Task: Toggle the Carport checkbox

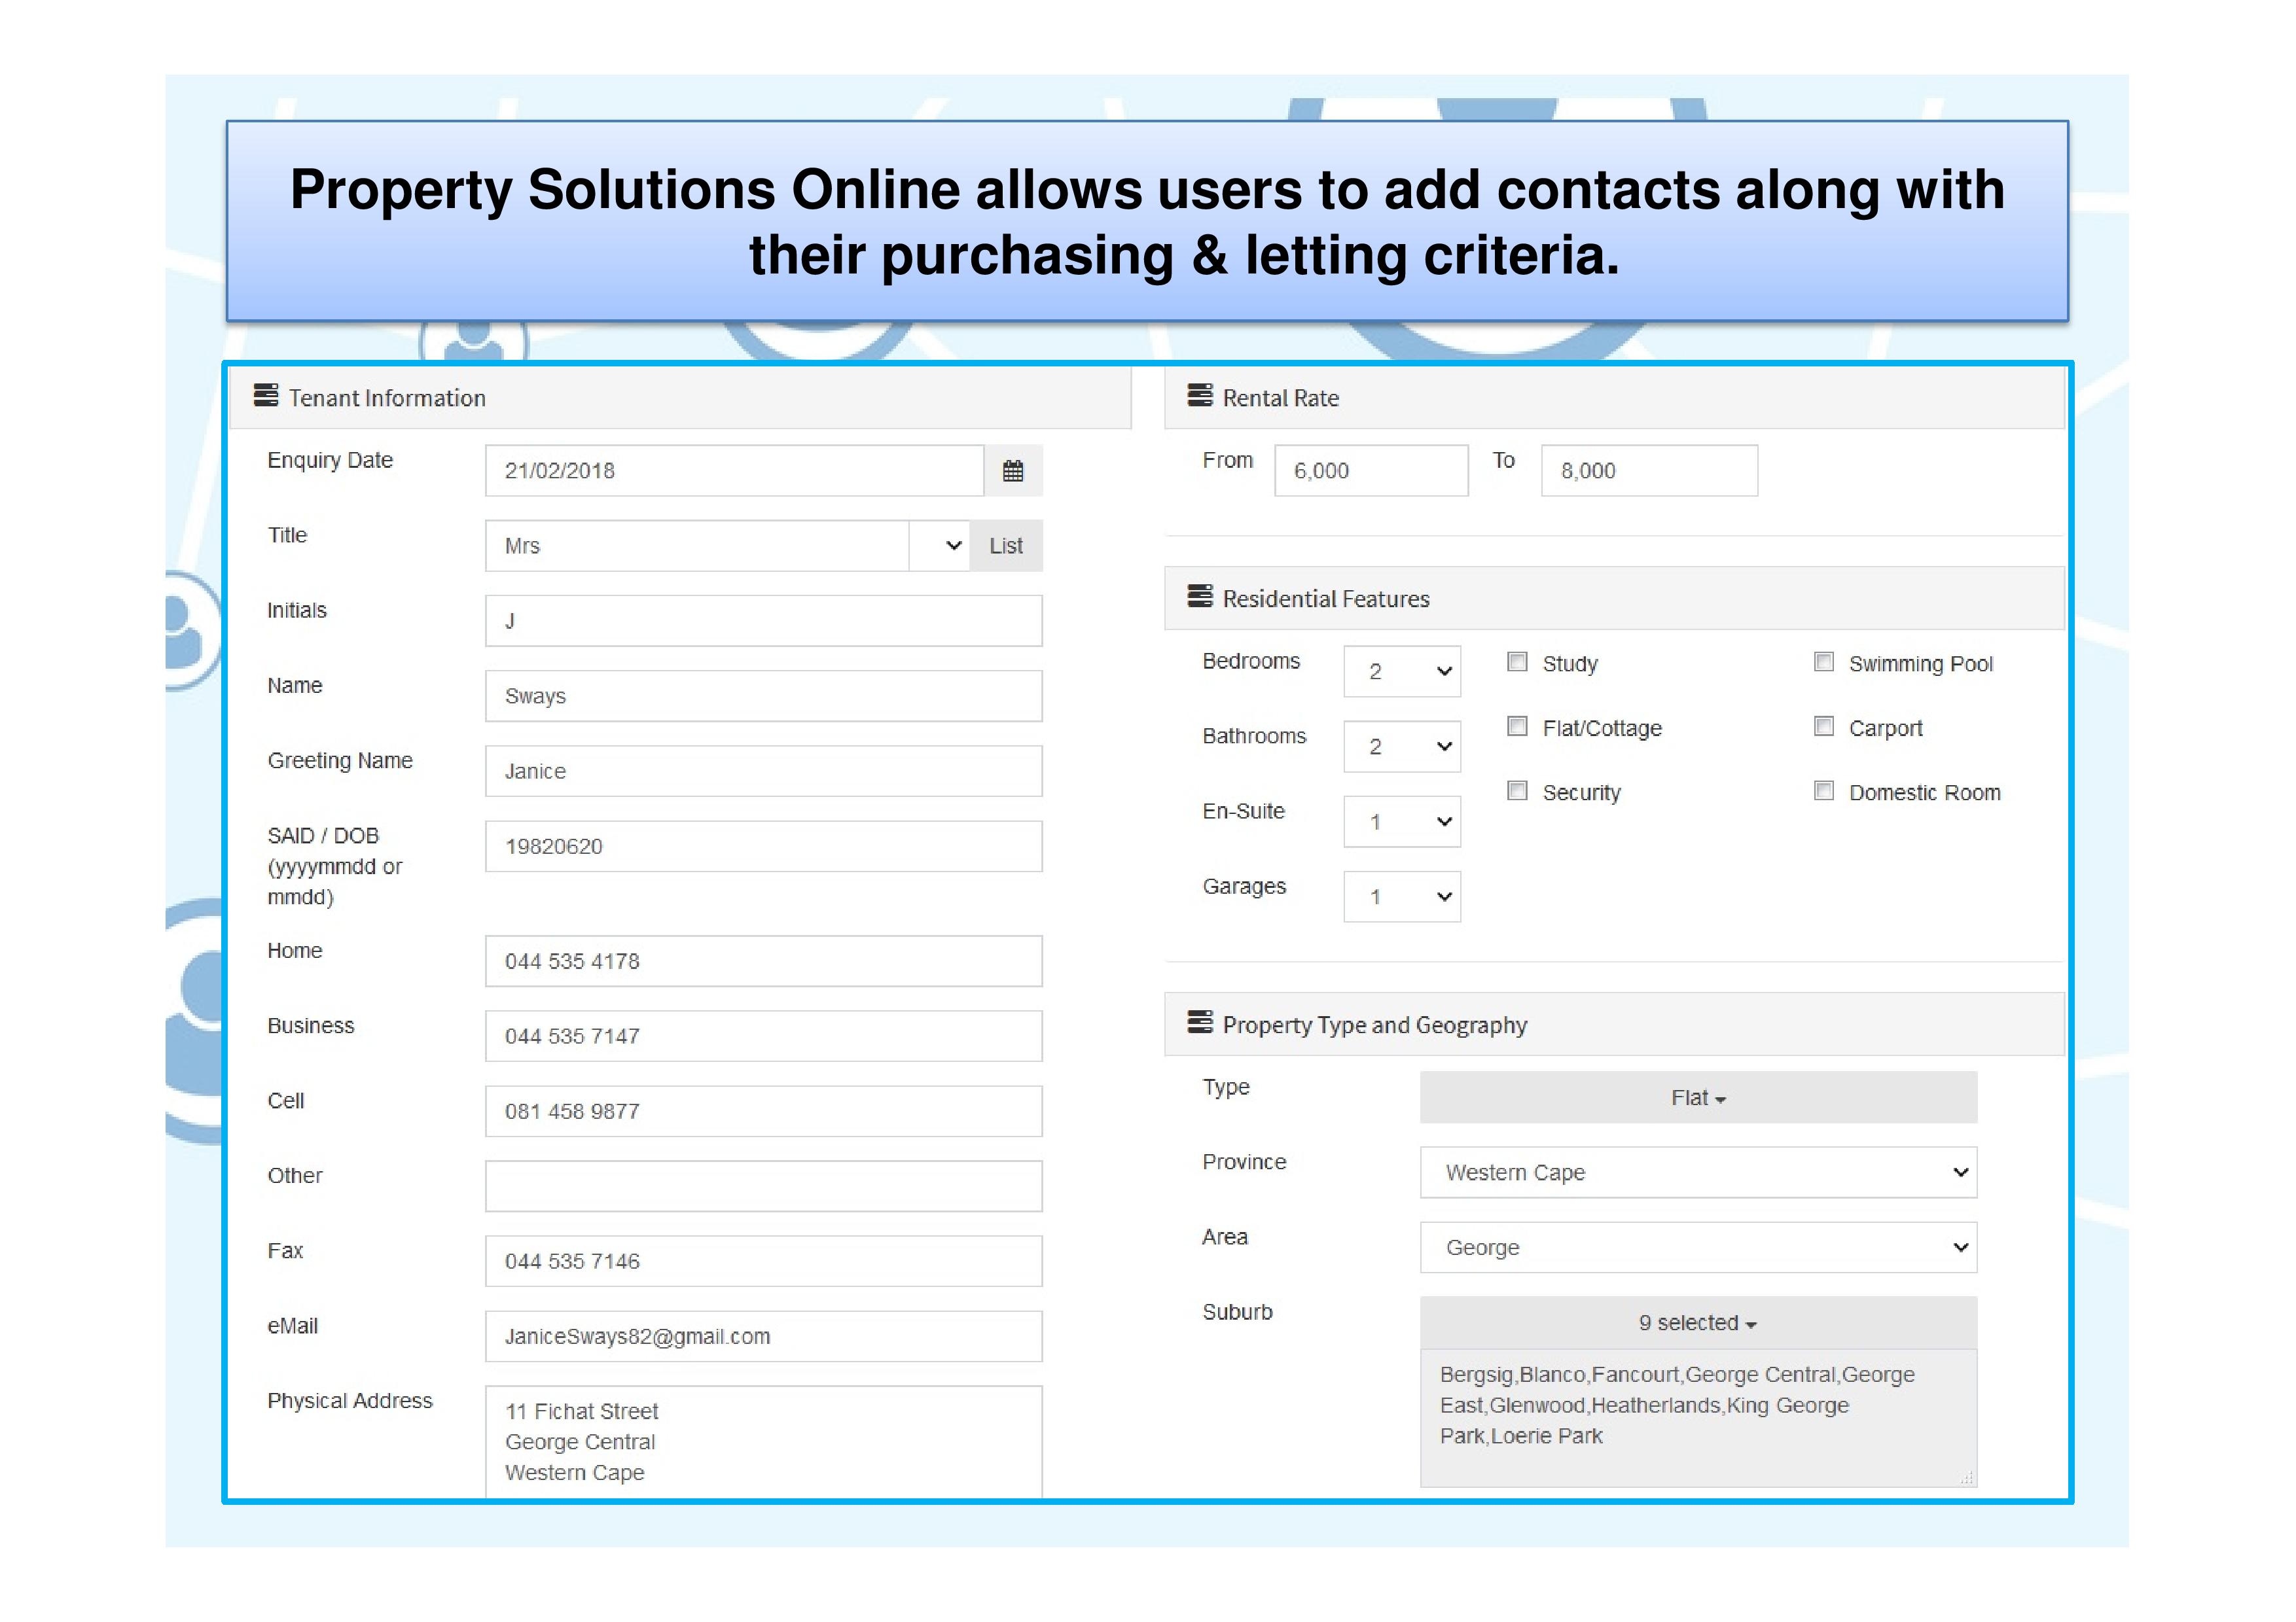Action: click(x=1823, y=726)
